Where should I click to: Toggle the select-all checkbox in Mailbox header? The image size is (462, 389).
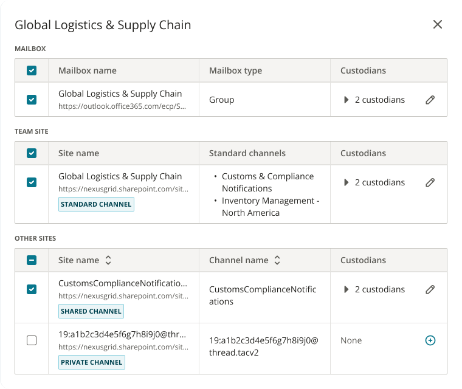pyautogui.click(x=32, y=71)
